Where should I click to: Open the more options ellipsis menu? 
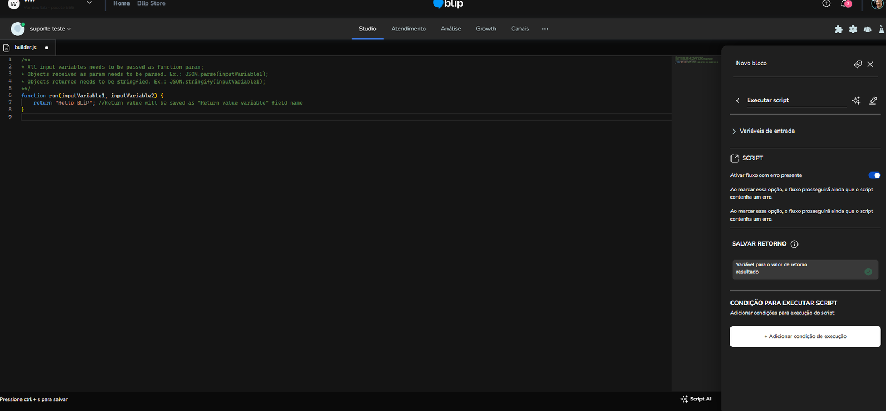click(x=545, y=29)
